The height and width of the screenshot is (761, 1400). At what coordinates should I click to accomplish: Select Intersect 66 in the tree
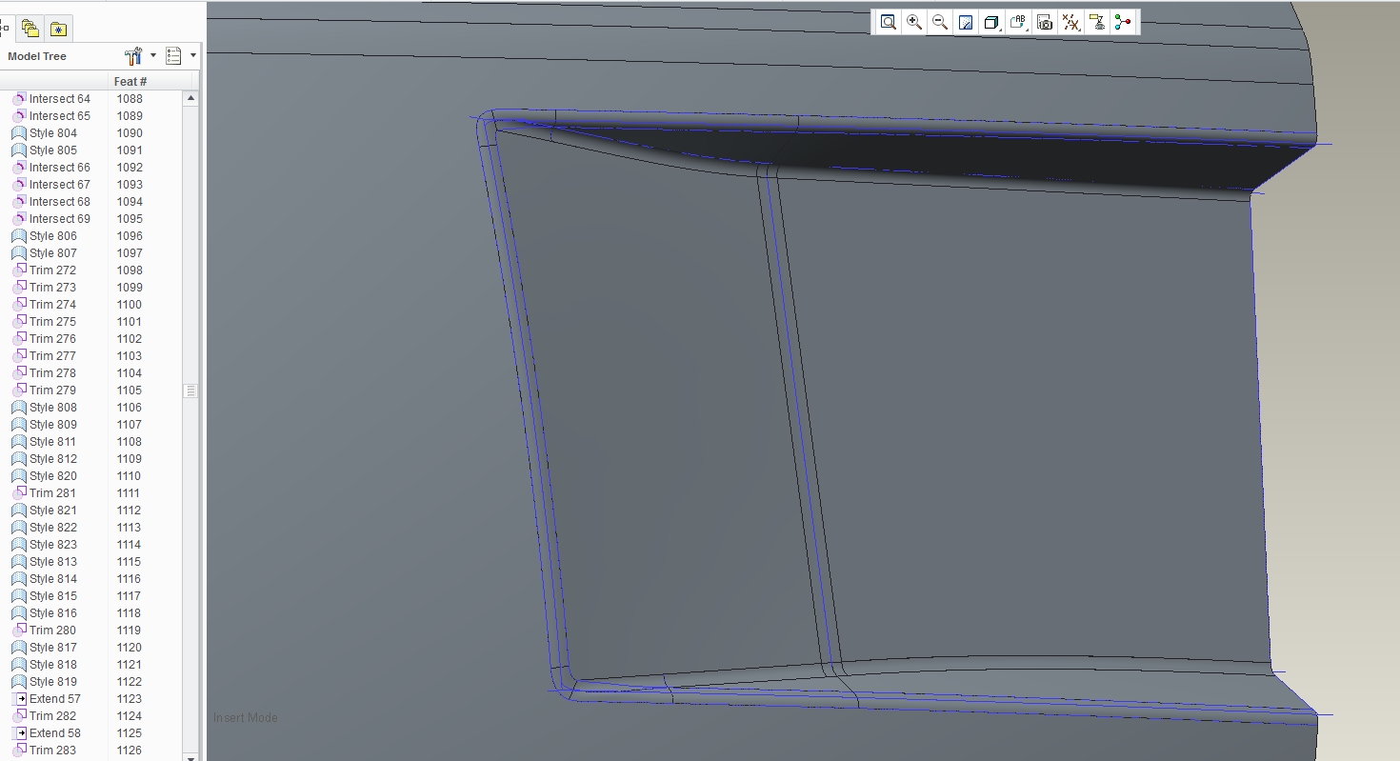59,168
